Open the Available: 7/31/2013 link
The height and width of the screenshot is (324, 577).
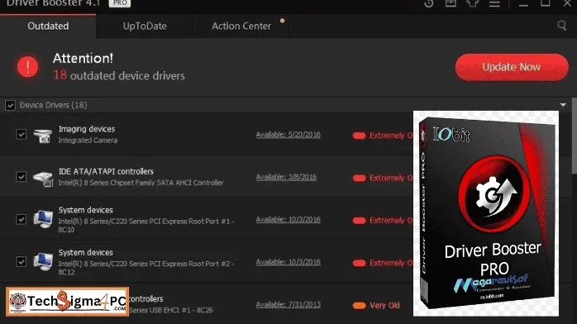click(288, 304)
